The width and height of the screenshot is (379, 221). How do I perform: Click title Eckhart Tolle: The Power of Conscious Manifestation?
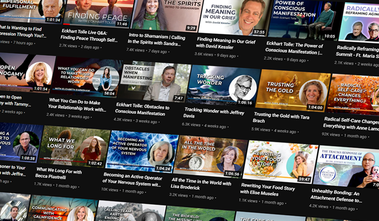pyautogui.click(x=294, y=48)
